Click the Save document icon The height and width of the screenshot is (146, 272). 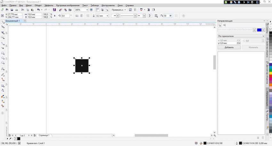[12, 10]
